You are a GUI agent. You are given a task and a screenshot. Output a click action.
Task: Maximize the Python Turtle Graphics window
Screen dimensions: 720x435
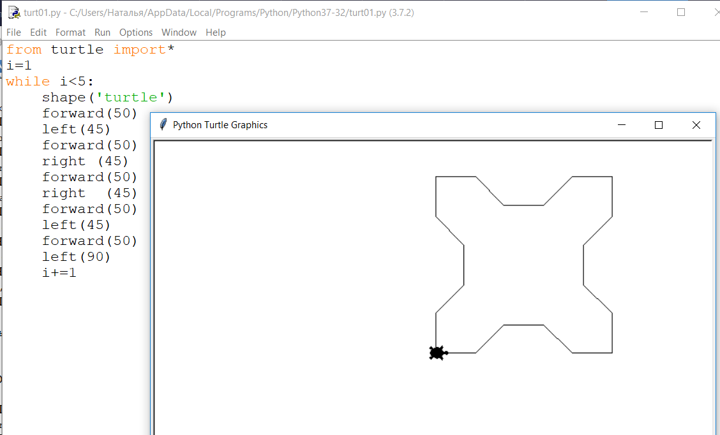[x=659, y=125]
